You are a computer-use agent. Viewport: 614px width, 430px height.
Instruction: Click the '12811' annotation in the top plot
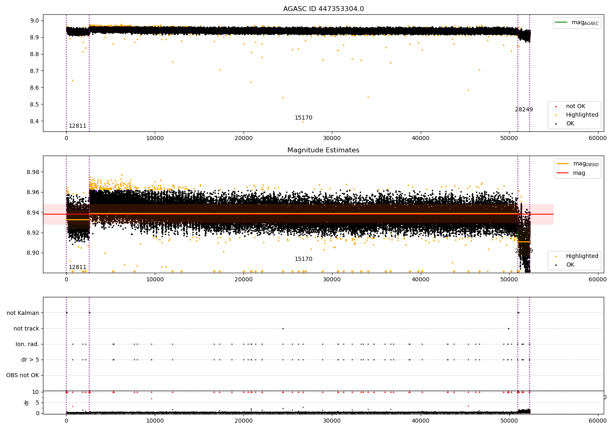coord(77,126)
